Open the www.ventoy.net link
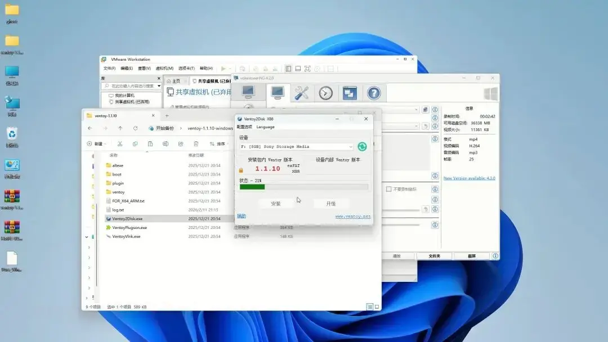This screenshot has height=342, width=608. point(352,216)
